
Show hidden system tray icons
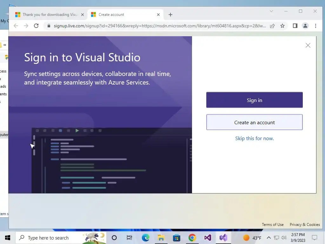(269, 238)
